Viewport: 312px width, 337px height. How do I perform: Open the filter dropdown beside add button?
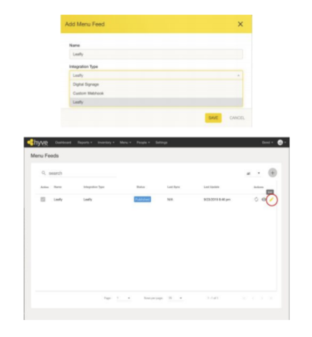click(x=253, y=173)
